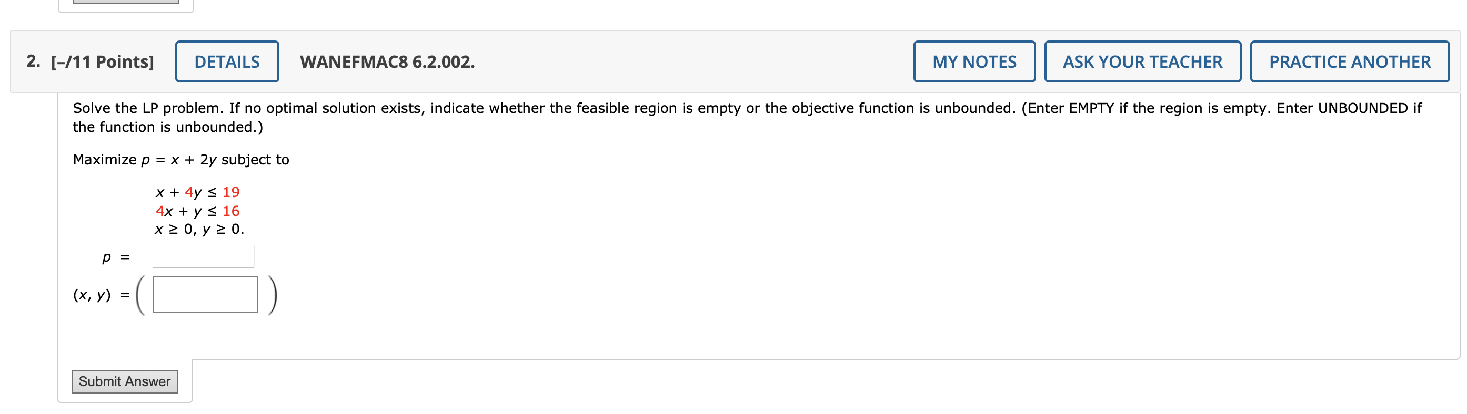Screen dimensions: 1467x414
Task: Submit Answer for the LP problem
Action: click(125, 381)
